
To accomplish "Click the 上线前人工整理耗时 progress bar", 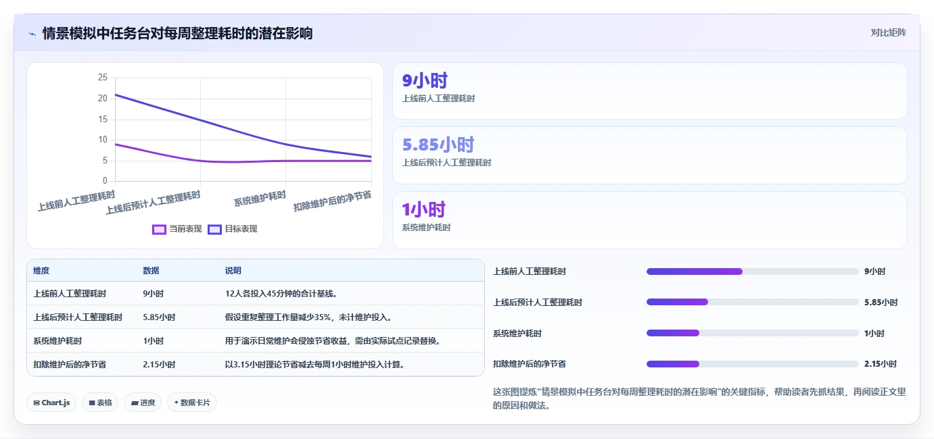I will [x=752, y=272].
